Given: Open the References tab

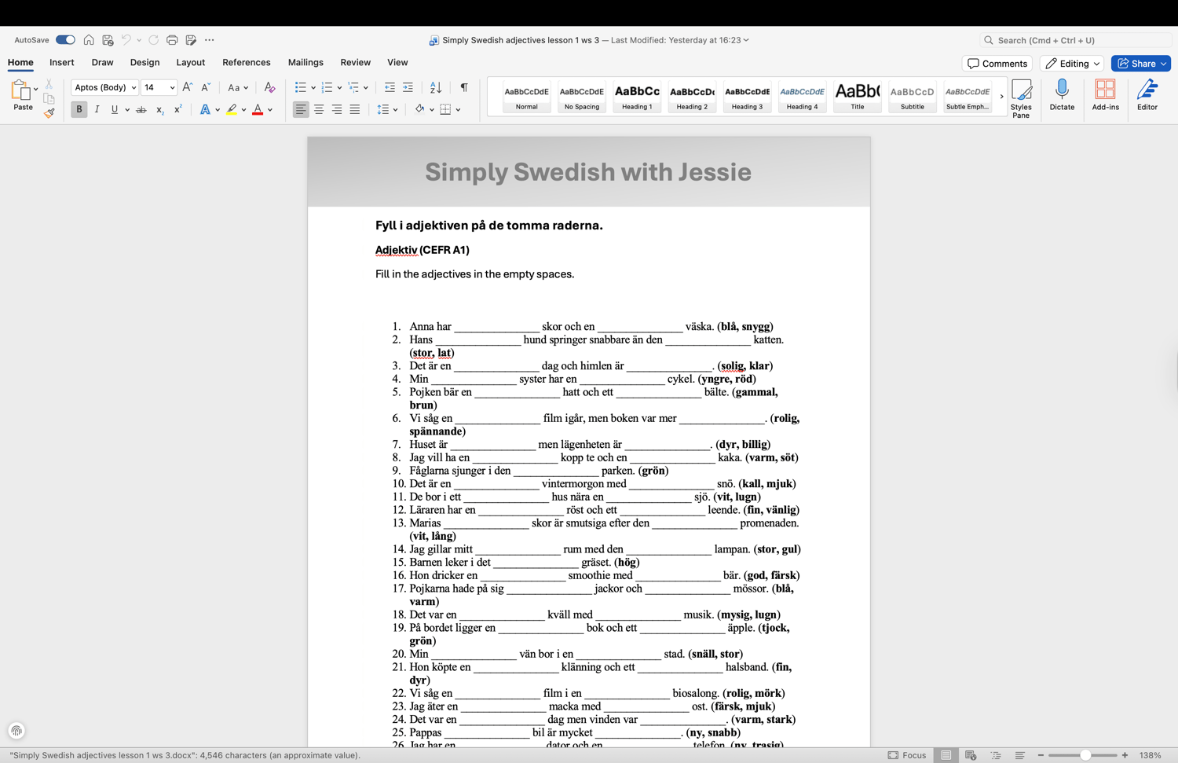Looking at the screenshot, I should (x=246, y=62).
